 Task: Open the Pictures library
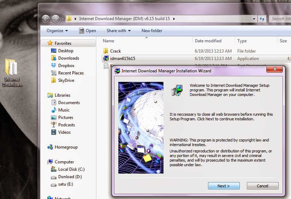point(66,117)
